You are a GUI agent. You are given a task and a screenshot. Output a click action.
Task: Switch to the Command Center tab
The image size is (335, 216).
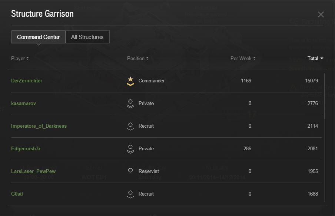coord(38,37)
